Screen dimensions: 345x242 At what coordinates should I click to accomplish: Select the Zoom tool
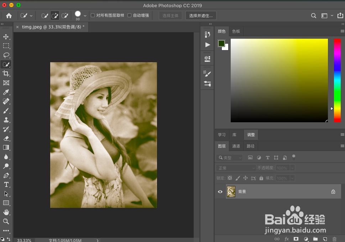pyautogui.click(x=6, y=221)
